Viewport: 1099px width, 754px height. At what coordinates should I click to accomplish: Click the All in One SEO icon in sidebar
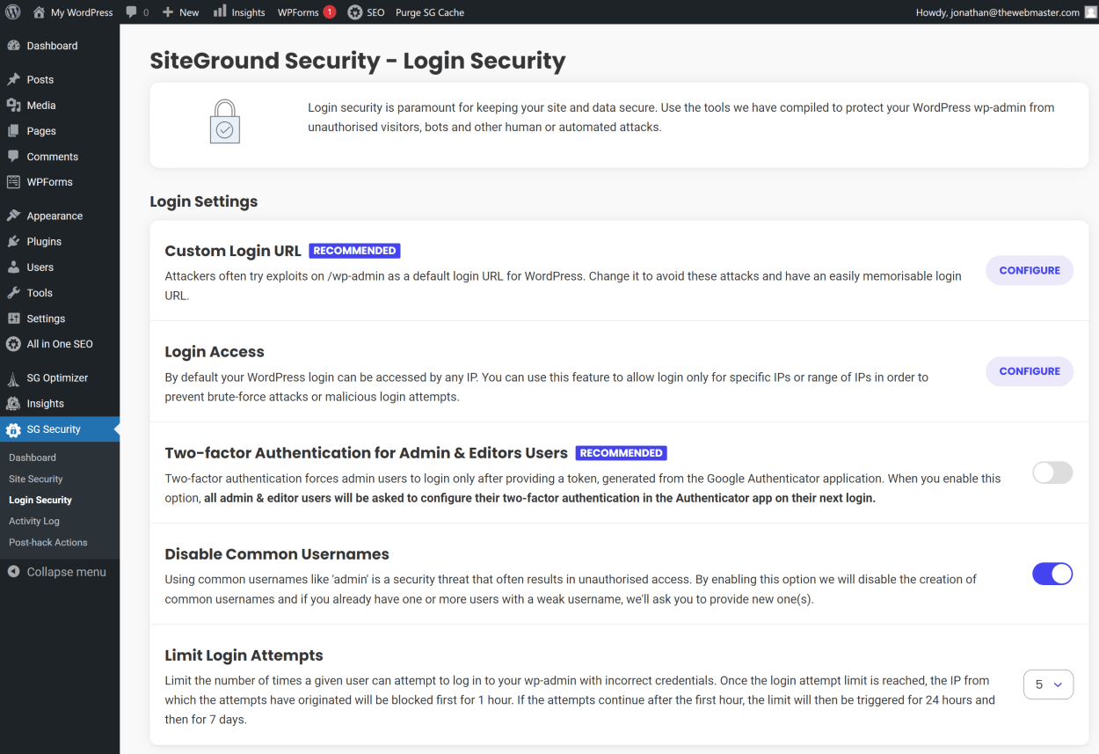click(x=13, y=344)
